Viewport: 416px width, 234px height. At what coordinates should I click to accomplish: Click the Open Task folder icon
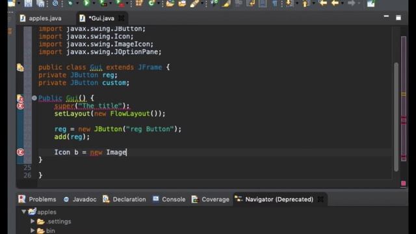click(182, 3)
